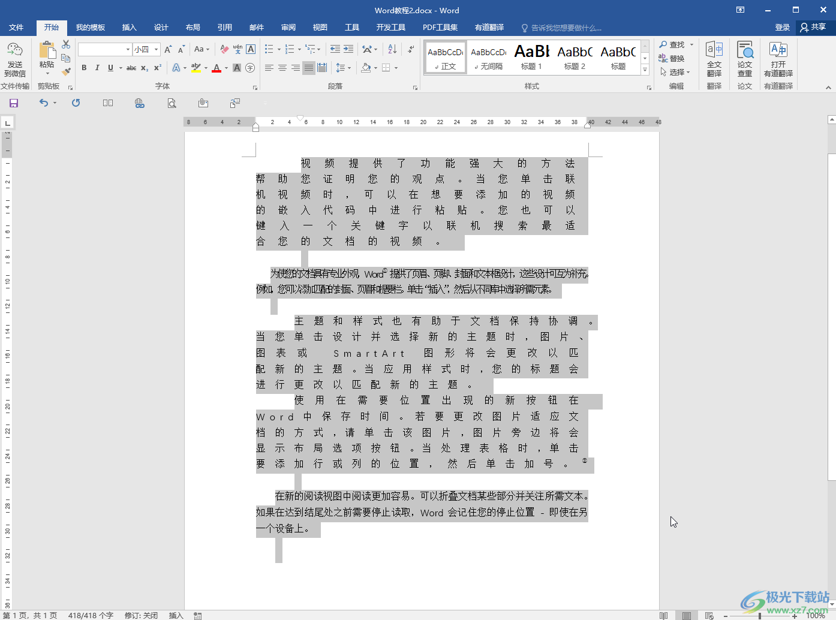Toggle Bold formatting
This screenshot has height=620, width=836.
(x=84, y=68)
